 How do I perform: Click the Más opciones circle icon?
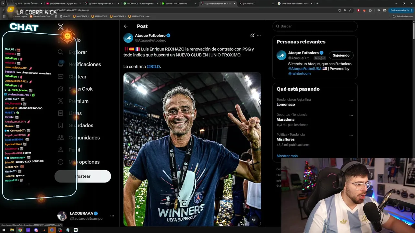click(61, 162)
